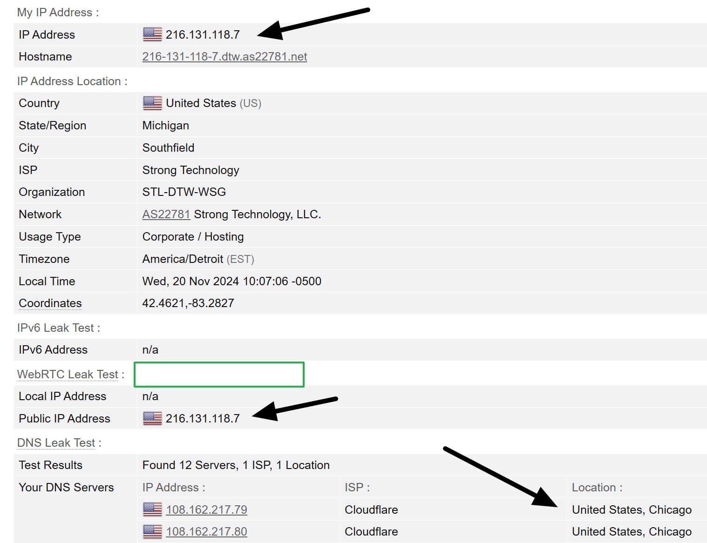Select the Local Time value for Wed 20 Nov
This screenshot has height=543, width=707.
coord(231,281)
